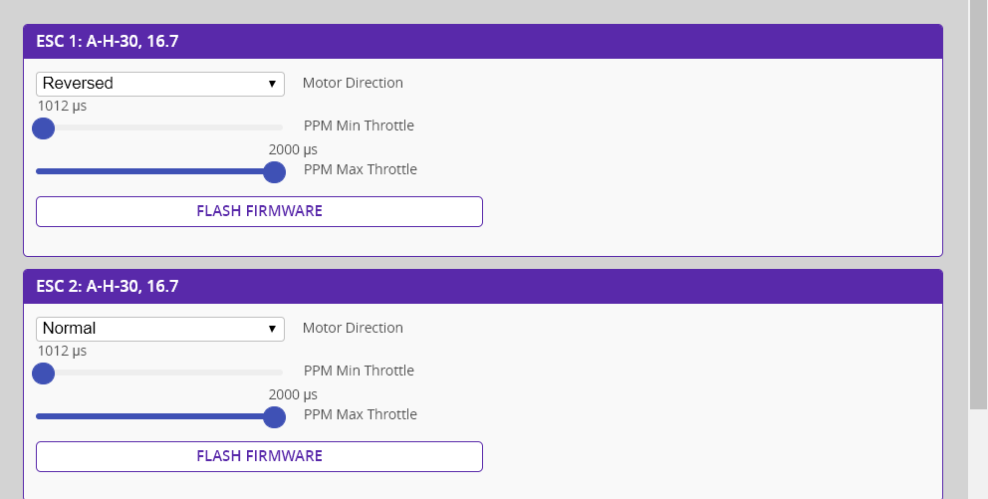Click empty track of ESC 1 Min Throttle slider
Image resolution: width=988 pixels, height=499 pixels.
[169, 127]
